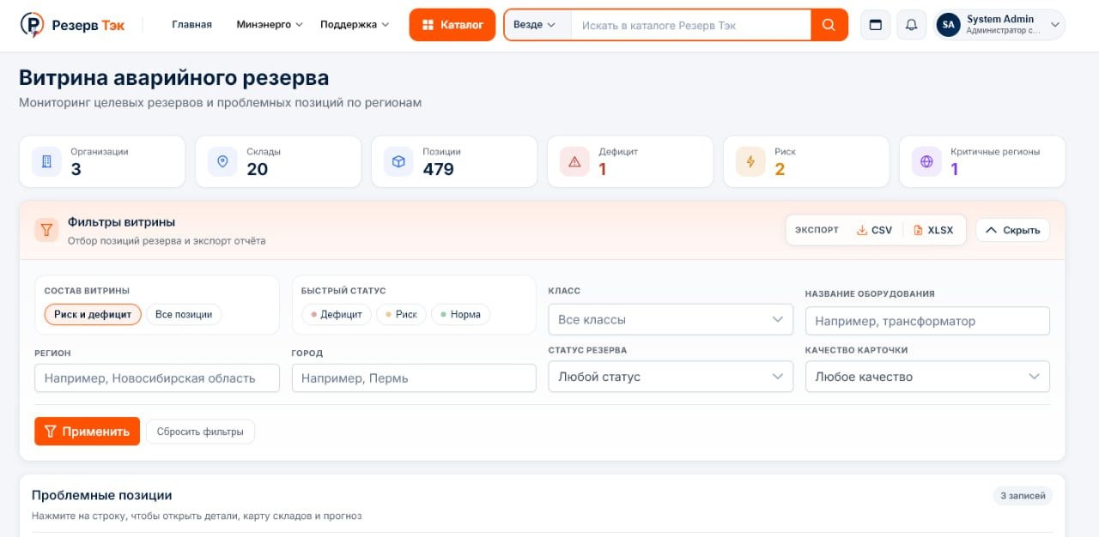Toggle the Норма quick status chip
Viewport: 1099px width, 537px height.
(460, 315)
